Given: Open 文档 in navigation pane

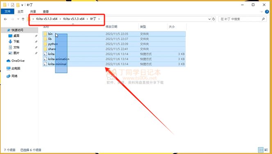Looking at the screenshot, I should (16, 47).
